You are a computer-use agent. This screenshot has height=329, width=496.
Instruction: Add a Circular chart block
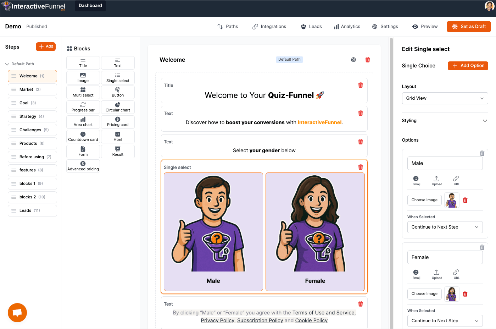118,107
